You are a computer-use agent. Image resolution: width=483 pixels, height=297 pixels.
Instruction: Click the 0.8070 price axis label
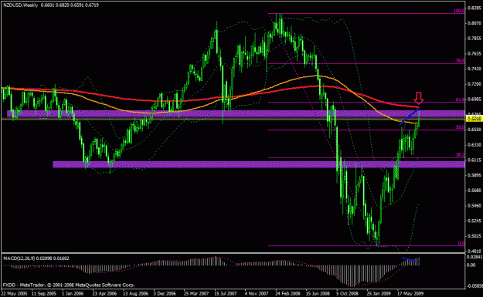point(474,23)
